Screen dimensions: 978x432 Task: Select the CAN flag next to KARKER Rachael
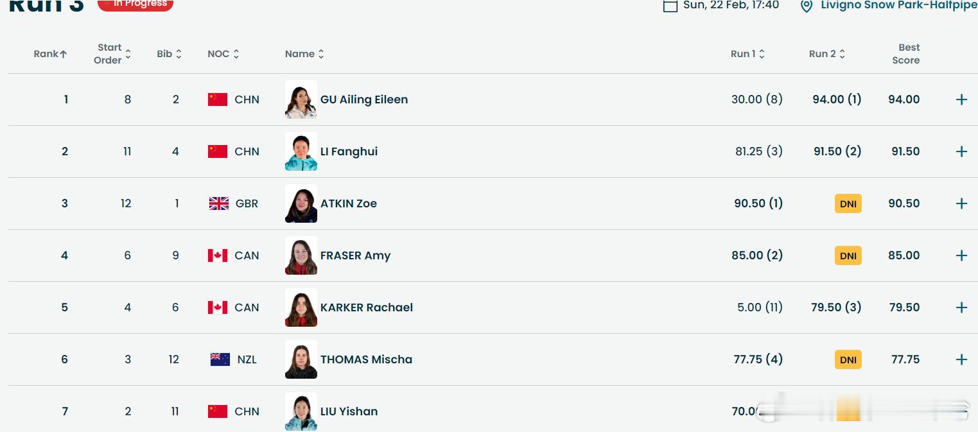(x=218, y=307)
